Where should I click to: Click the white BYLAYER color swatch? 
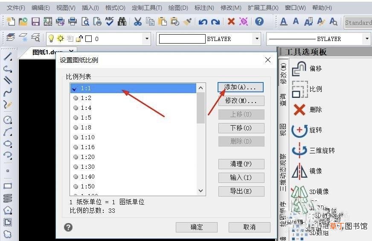pyautogui.click(x=182, y=39)
